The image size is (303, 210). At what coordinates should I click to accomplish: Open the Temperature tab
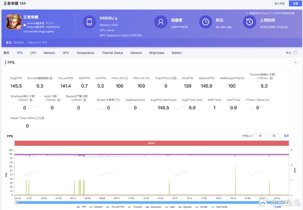[x=85, y=53]
